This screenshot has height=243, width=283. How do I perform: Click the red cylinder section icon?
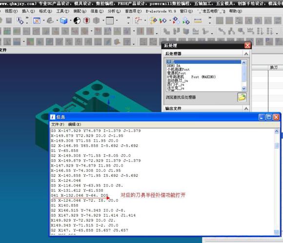coord(87,20)
